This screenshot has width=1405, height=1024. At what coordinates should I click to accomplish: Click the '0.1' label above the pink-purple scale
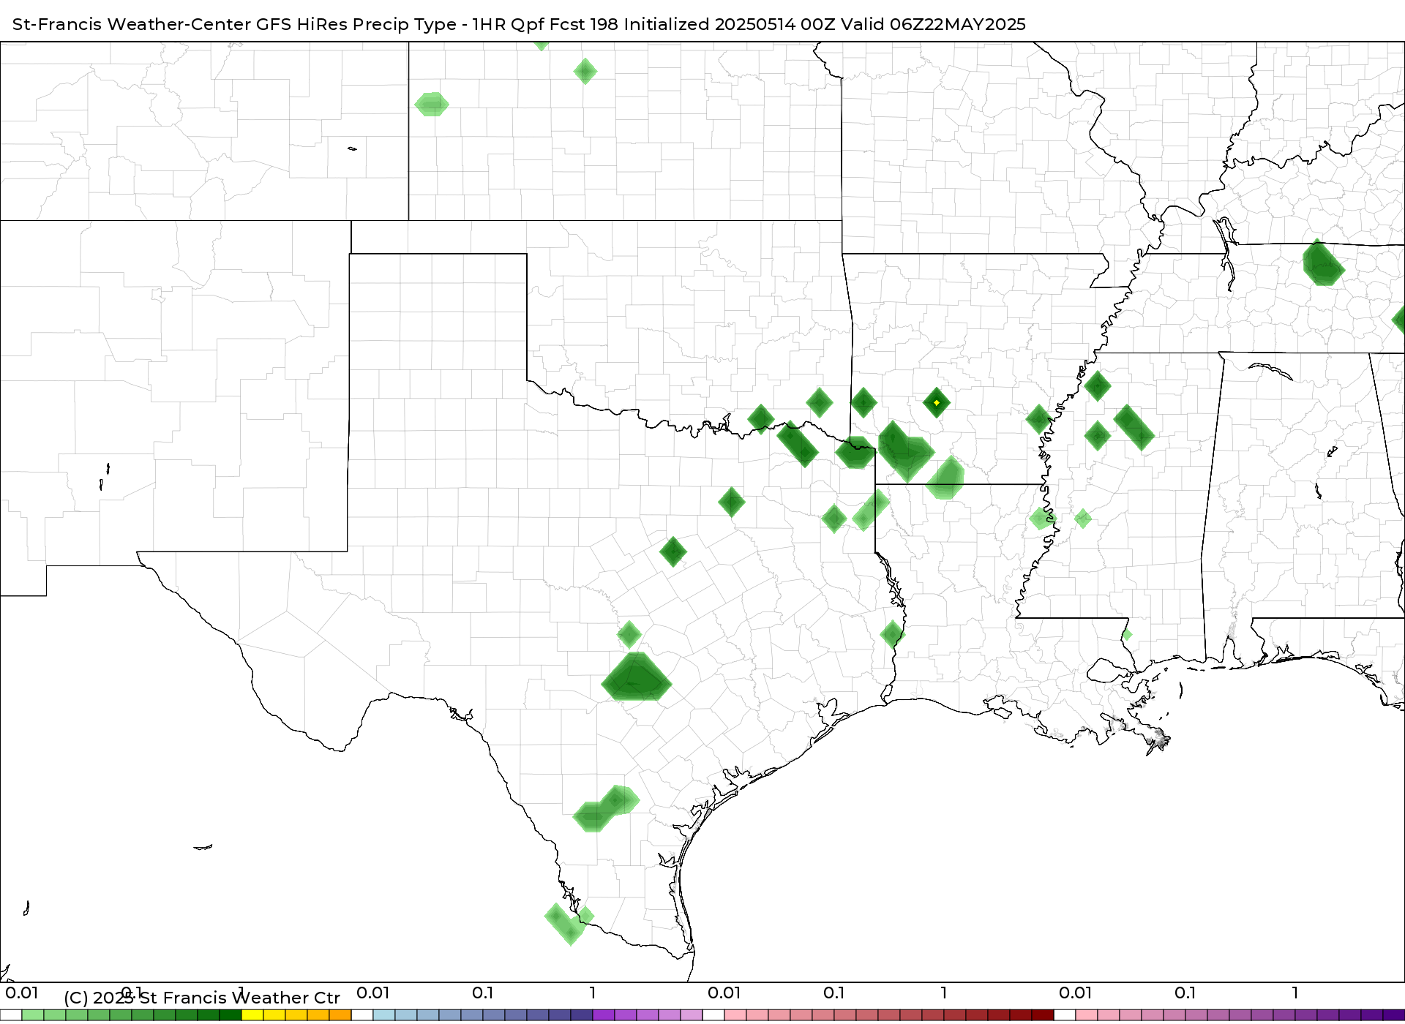[x=1185, y=993]
